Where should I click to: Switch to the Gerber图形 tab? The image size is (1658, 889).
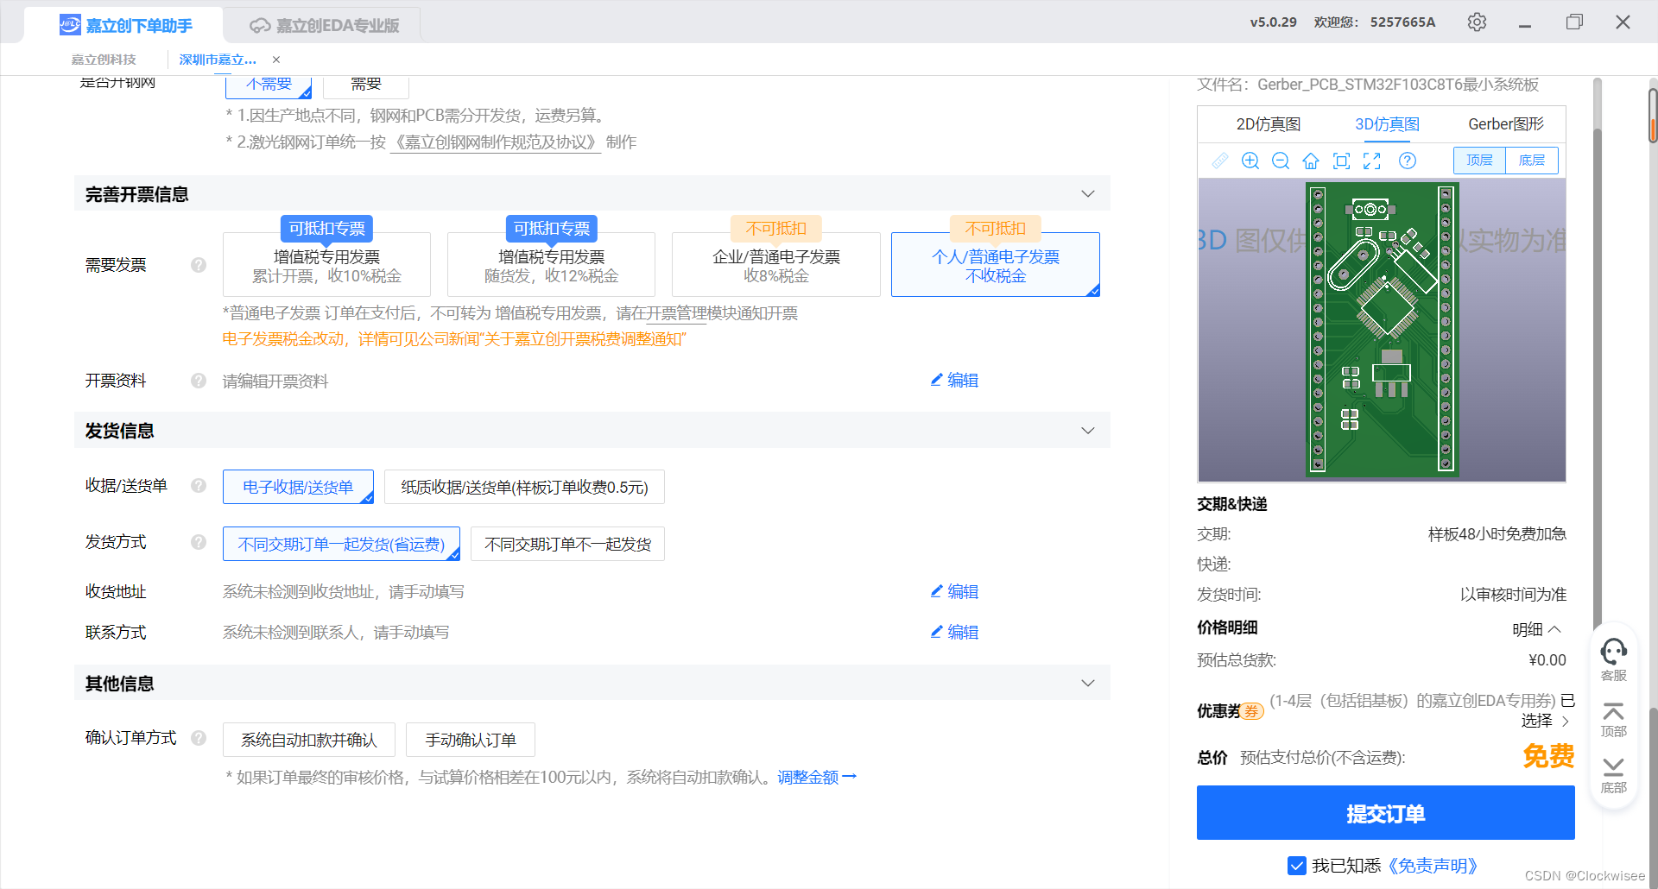pyautogui.click(x=1506, y=124)
